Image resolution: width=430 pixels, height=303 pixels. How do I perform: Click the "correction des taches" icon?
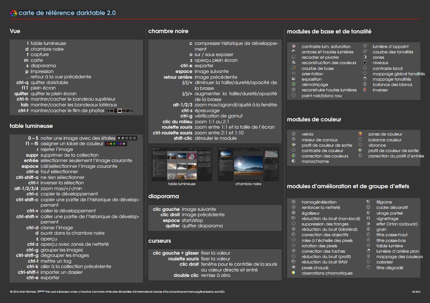coord(294,251)
